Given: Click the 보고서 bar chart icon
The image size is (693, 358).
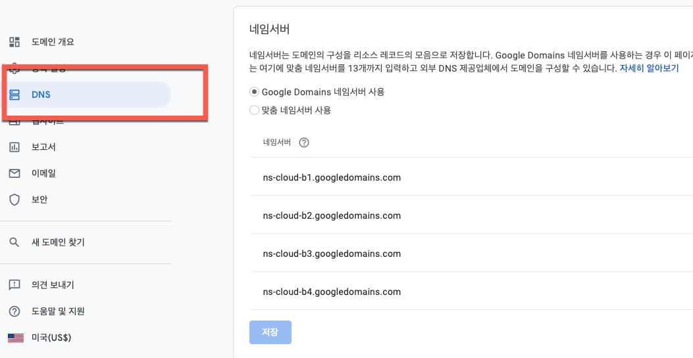Looking at the screenshot, I should pos(14,147).
